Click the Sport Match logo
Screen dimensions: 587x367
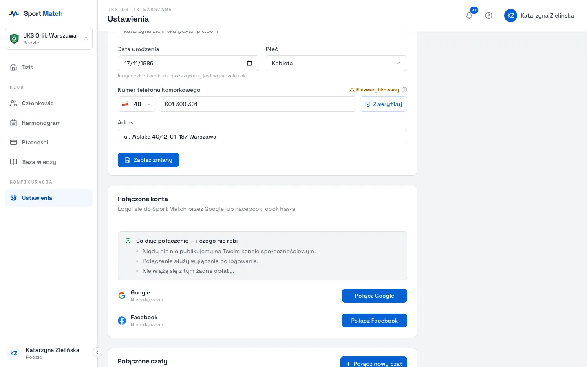[36, 13]
